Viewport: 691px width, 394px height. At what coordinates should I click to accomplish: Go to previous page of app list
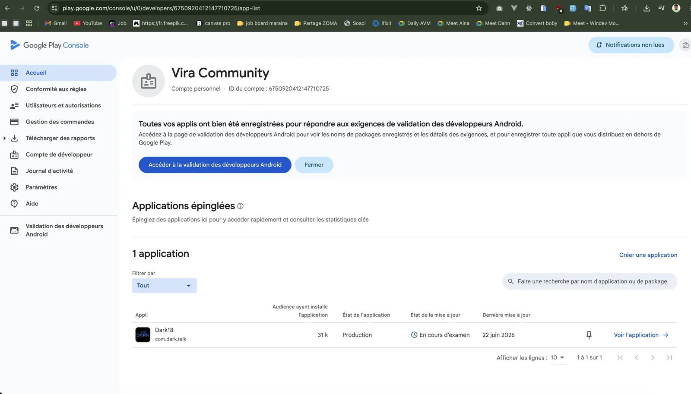637,358
